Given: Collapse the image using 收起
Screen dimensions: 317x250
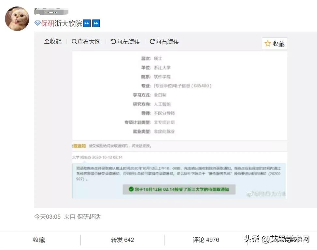Looking at the screenshot, I should click(x=52, y=41).
